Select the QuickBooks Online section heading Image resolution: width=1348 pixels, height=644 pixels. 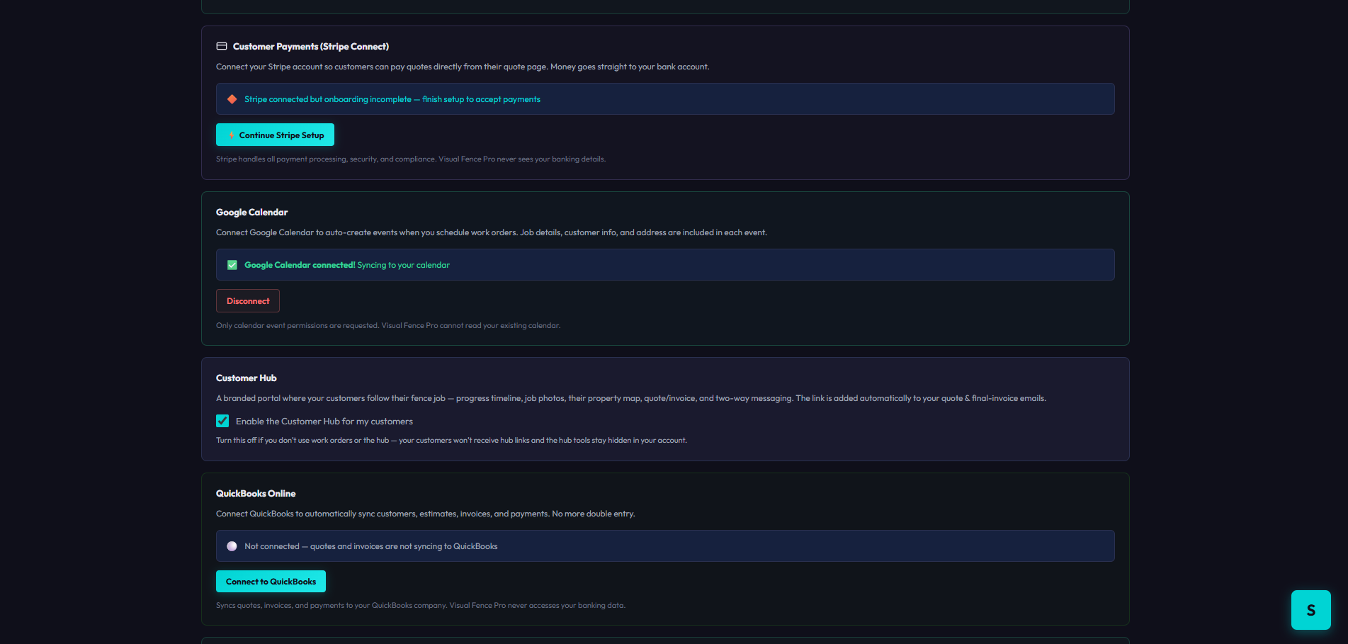[x=256, y=494]
